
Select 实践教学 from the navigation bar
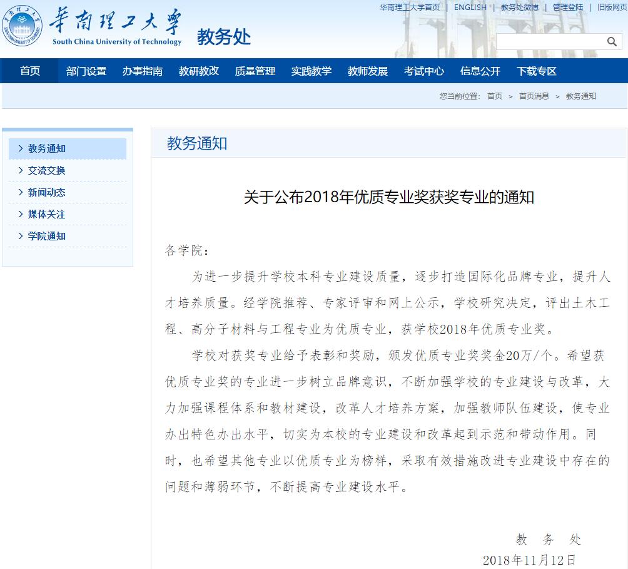click(311, 71)
